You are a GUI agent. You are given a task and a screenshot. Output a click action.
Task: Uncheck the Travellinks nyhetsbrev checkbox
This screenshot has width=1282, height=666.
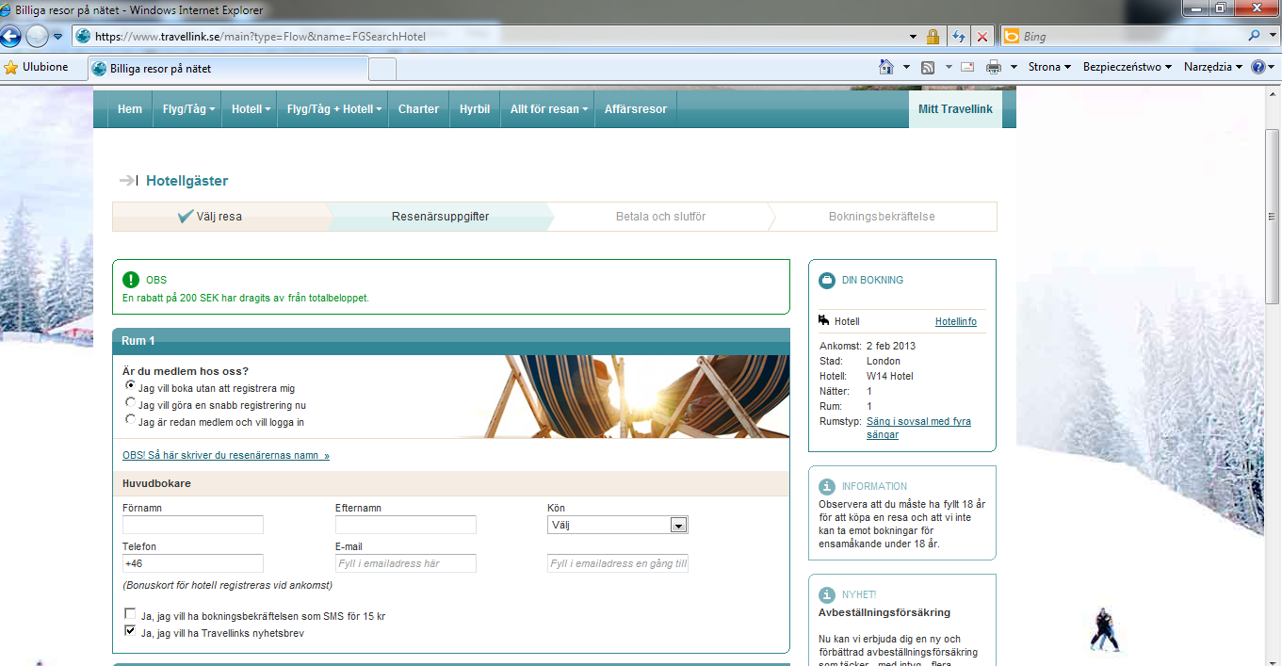click(x=130, y=632)
